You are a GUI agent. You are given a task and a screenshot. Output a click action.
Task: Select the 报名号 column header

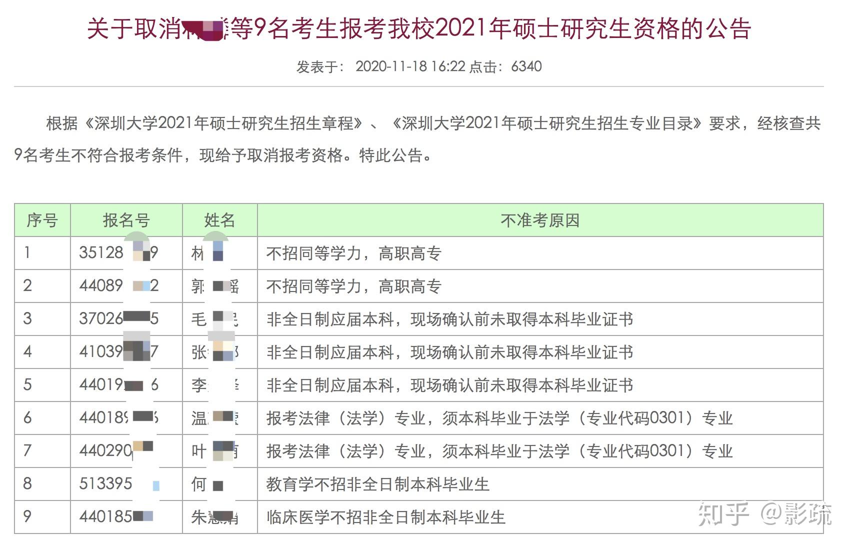click(x=126, y=220)
